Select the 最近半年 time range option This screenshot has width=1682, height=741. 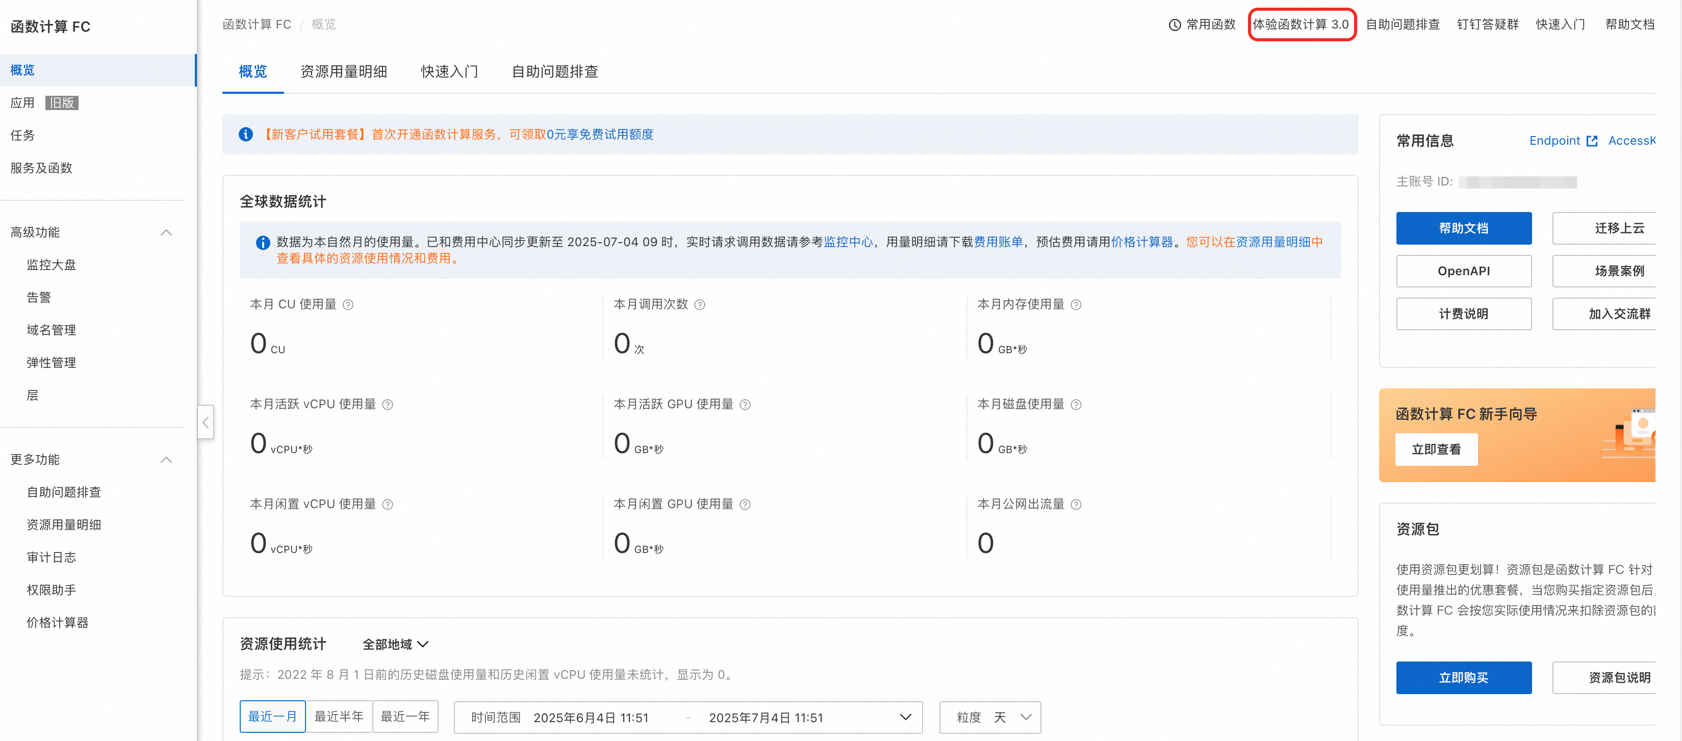[x=339, y=716]
